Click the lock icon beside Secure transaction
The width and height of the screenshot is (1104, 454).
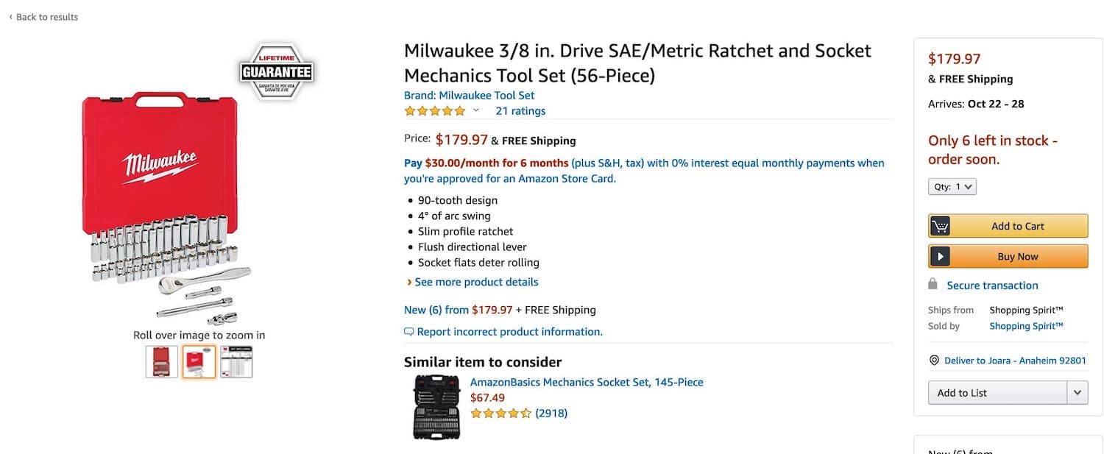coord(933,284)
